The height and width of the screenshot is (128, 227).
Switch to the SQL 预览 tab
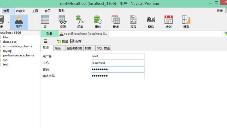click(103, 48)
